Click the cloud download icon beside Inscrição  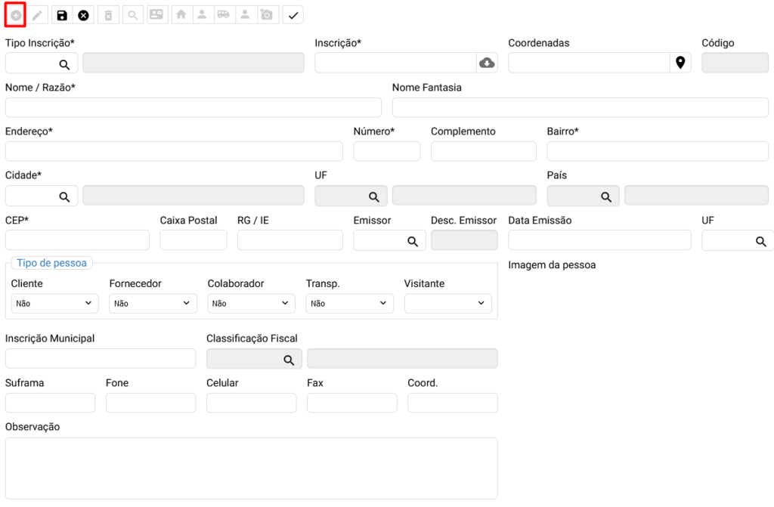[488, 63]
